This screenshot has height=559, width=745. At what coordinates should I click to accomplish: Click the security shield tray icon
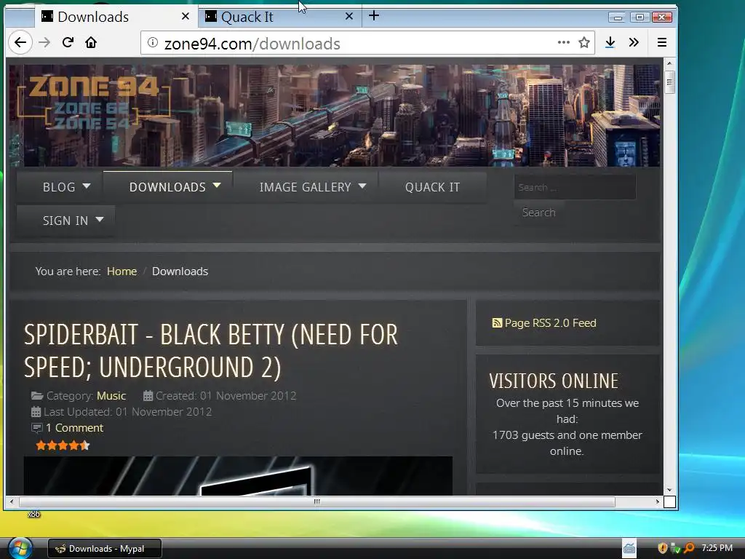pos(662,548)
